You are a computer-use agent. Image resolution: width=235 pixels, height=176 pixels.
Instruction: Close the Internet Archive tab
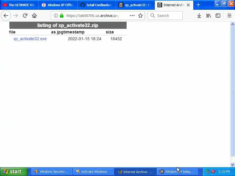pyautogui.click(x=188, y=5)
